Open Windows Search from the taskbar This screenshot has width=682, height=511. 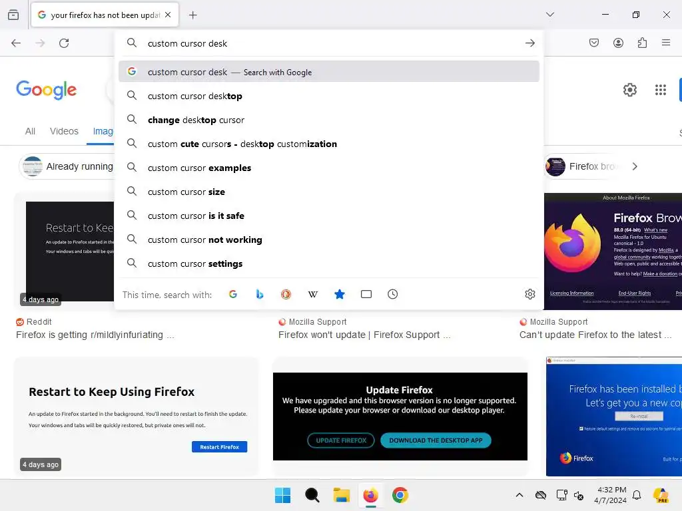tap(312, 495)
